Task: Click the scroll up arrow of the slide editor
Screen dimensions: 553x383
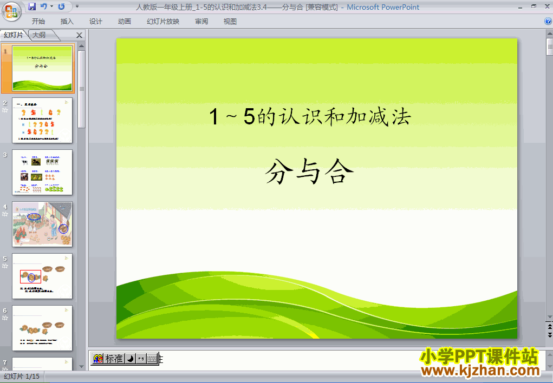Action: (x=549, y=34)
